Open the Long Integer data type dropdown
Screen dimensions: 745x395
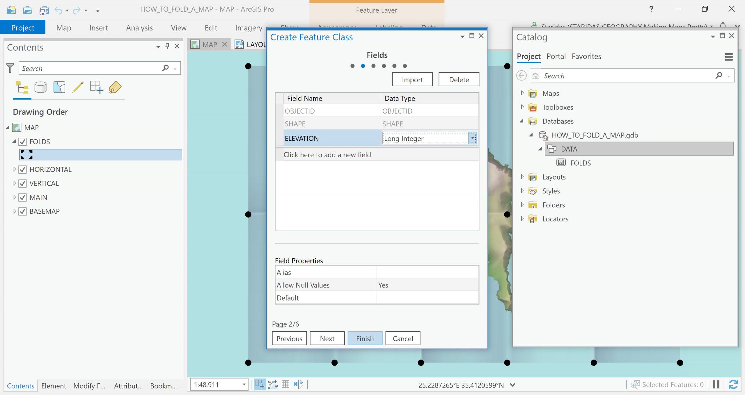[x=472, y=138]
